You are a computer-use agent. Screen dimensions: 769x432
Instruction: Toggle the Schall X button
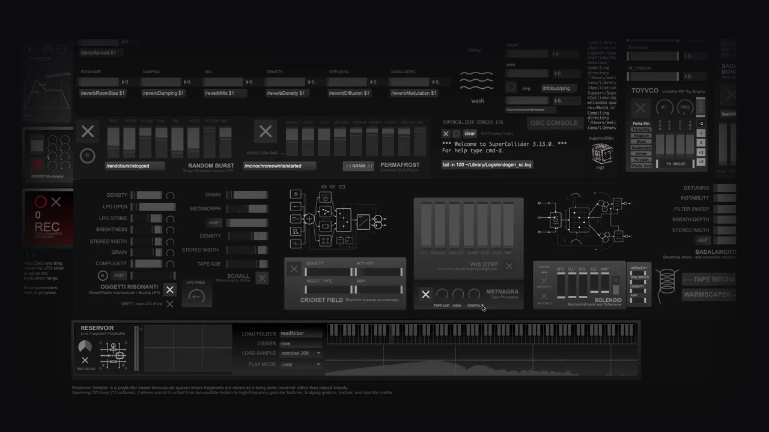pyautogui.click(x=261, y=278)
